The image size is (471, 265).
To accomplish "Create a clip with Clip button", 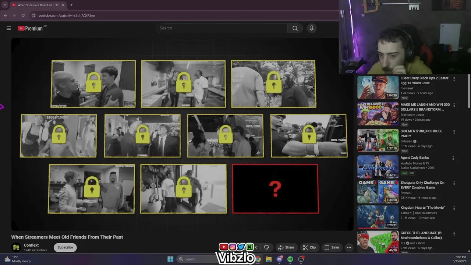I will 309,248.
